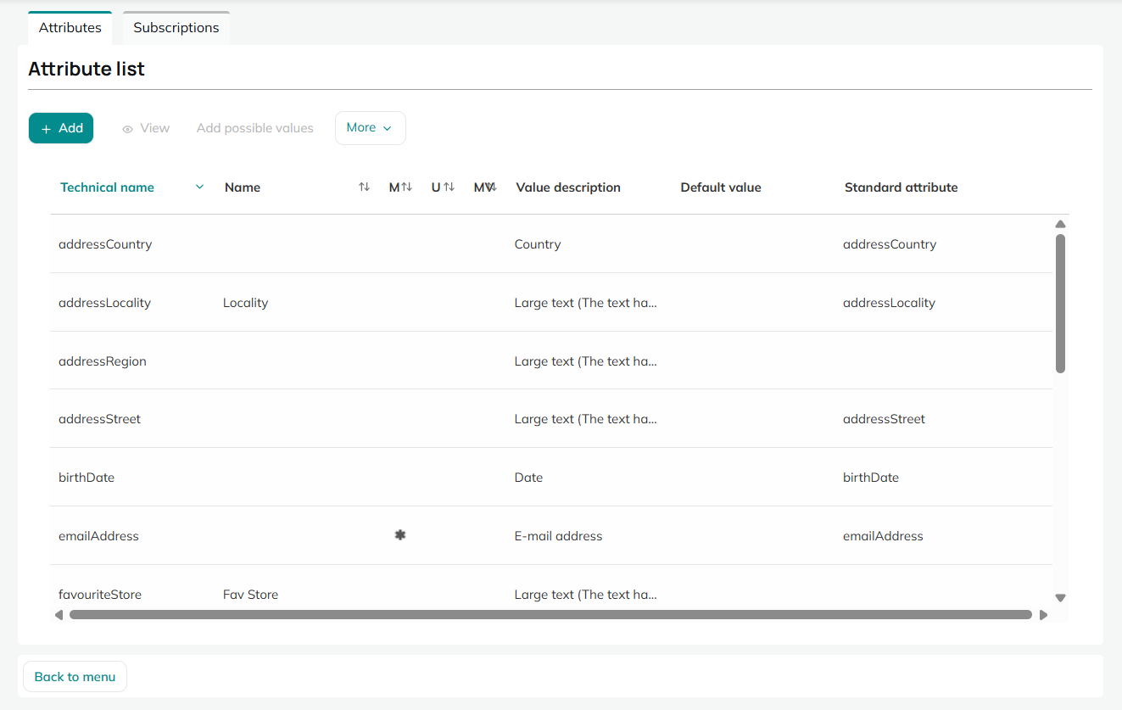Click the eye View button
1122x710 pixels.
point(146,128)
